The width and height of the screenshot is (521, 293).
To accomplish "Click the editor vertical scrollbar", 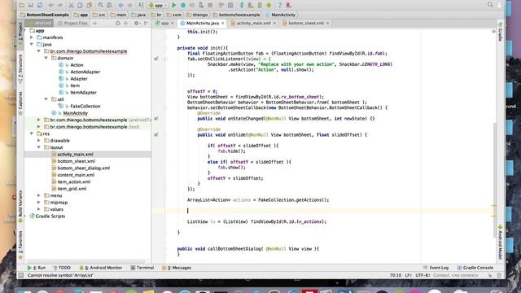I will tap(494, 179).
